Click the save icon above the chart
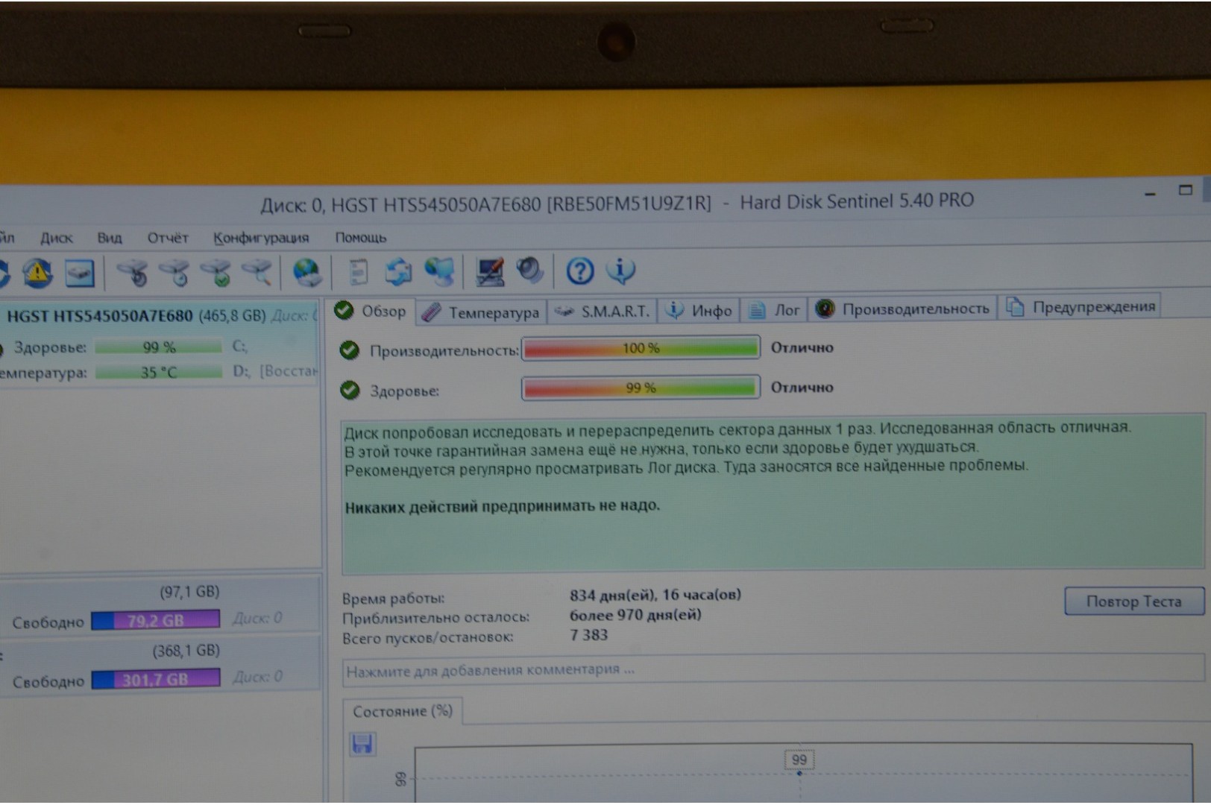This screenshot has width=1211, height=805. (362, 744)
